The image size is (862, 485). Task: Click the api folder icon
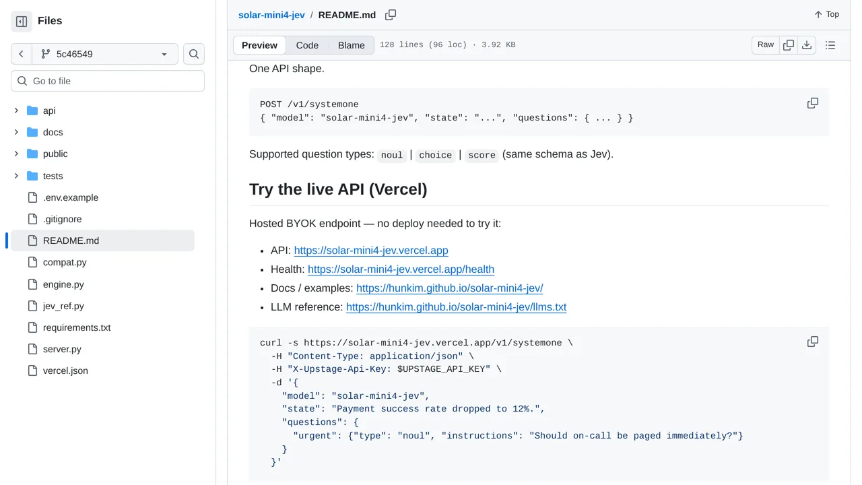[32, 110]
